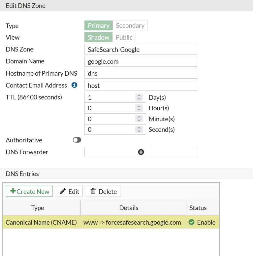Click the Delete DNS entry button
Screen dimensions: 253x256
tap(103, 191)
